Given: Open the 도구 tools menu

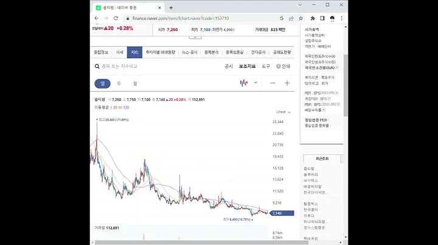Looking at the screenshot, I should click(x=266, y=66).
